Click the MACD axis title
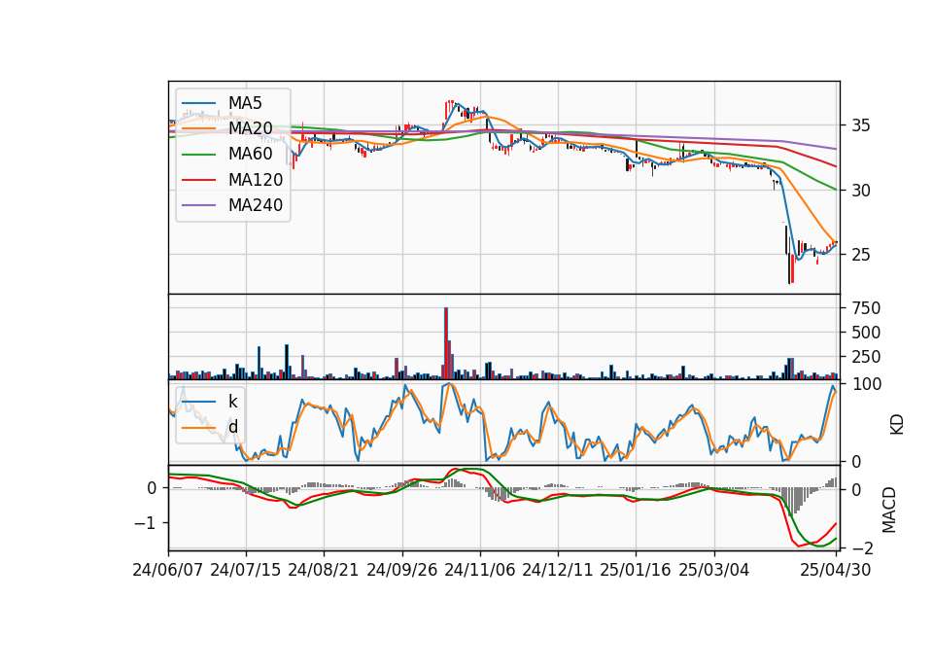Viewport: 933px width, 671px height. tap(889, 510)
